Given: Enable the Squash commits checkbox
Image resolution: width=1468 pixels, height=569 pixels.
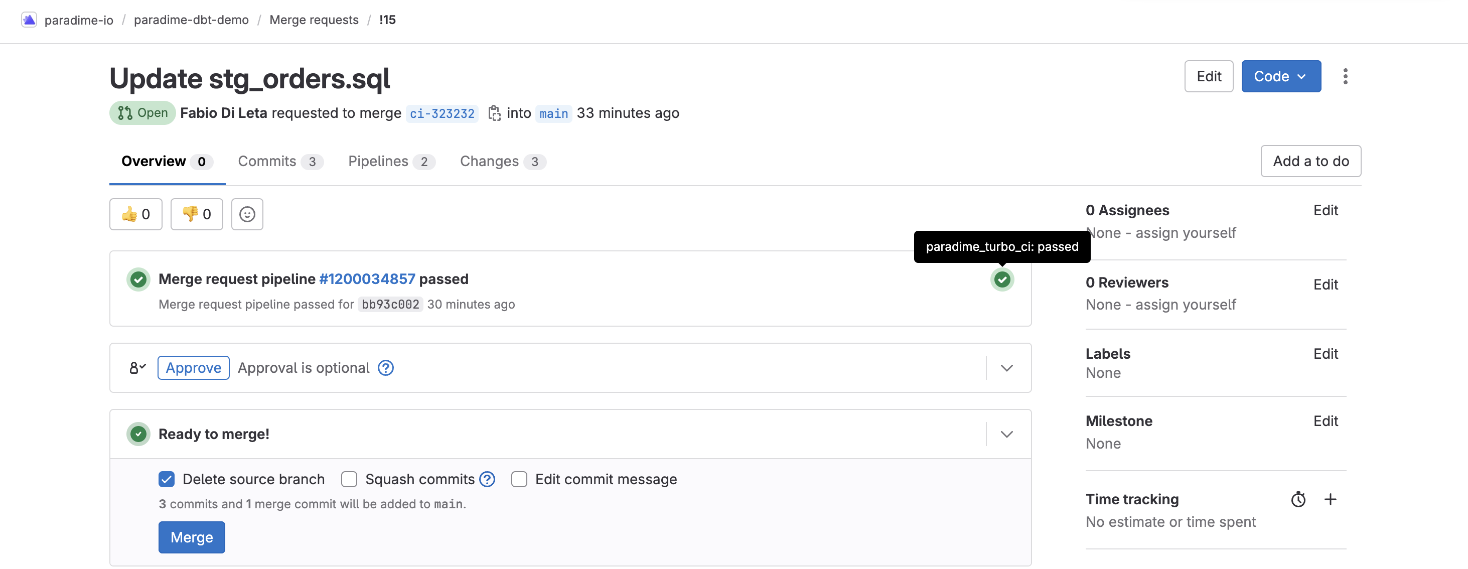Looking at the screenshot, I should [x=349, y=480].
